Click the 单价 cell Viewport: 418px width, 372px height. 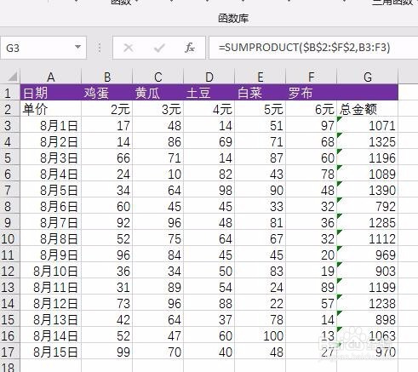tap(51, 109)
